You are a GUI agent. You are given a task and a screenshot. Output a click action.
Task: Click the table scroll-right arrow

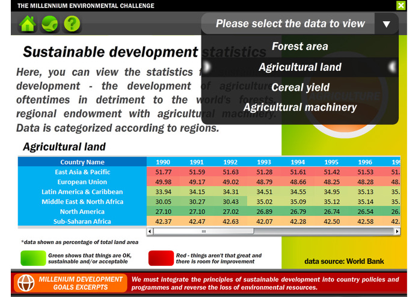pyautogui.click(x=397, y=231)
